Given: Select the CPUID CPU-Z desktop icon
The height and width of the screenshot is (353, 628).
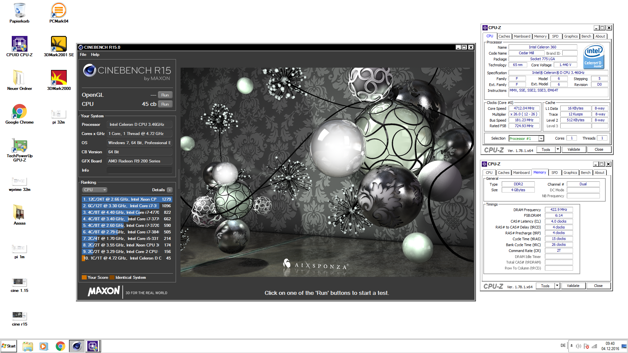Looking at the screenshot, I should [19, 46].
